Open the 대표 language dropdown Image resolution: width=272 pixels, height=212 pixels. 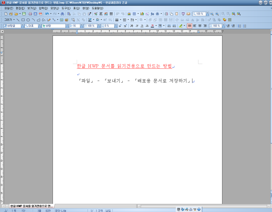(40, 26)
